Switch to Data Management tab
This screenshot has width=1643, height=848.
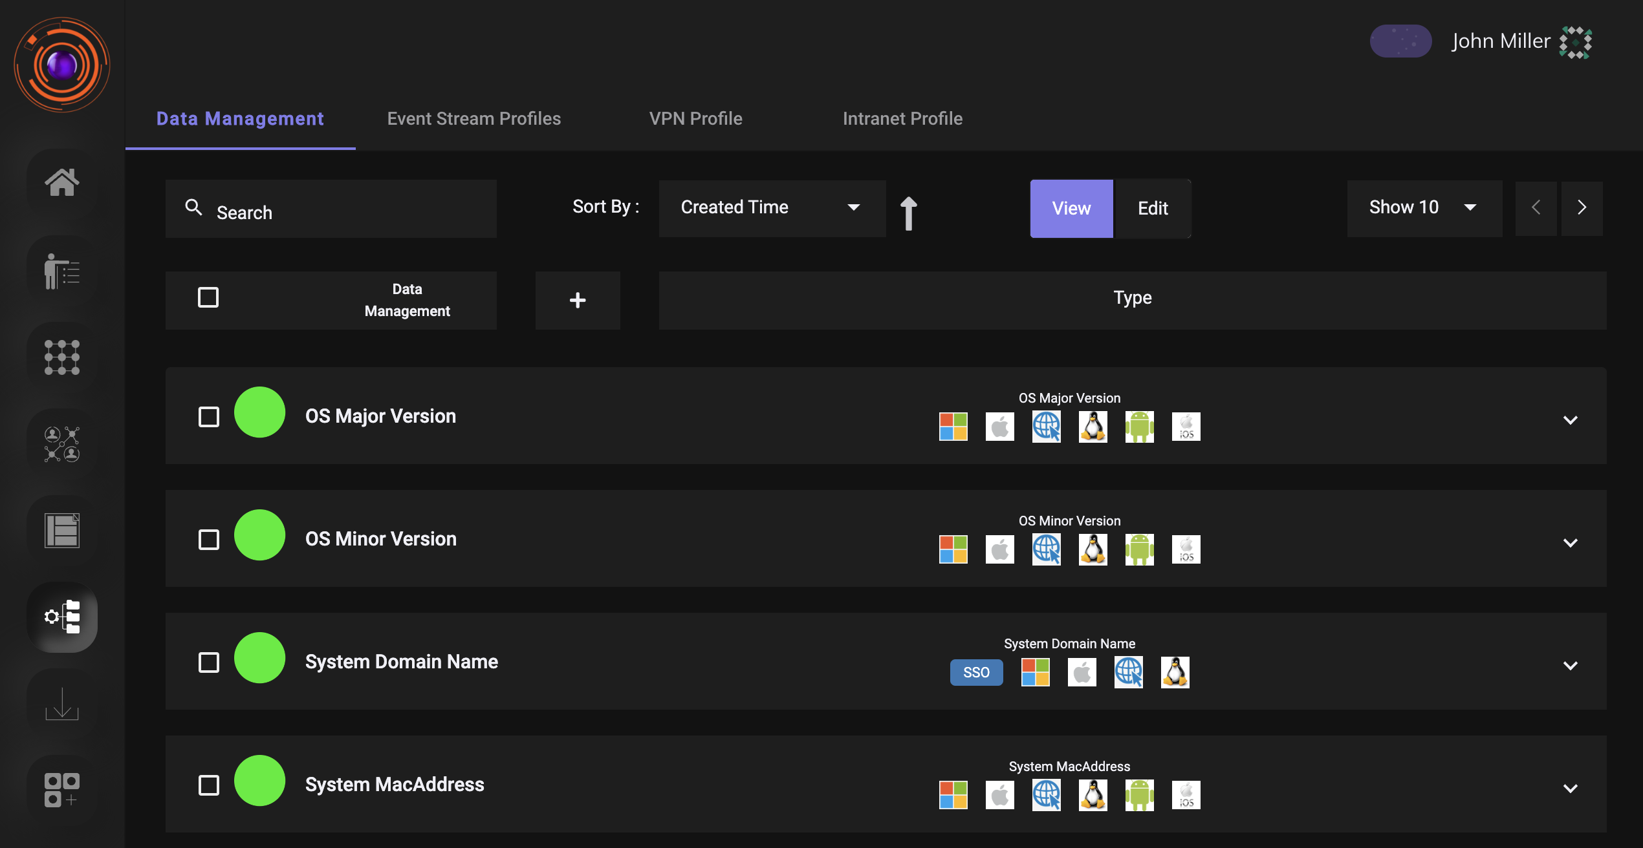coord(240,119)
